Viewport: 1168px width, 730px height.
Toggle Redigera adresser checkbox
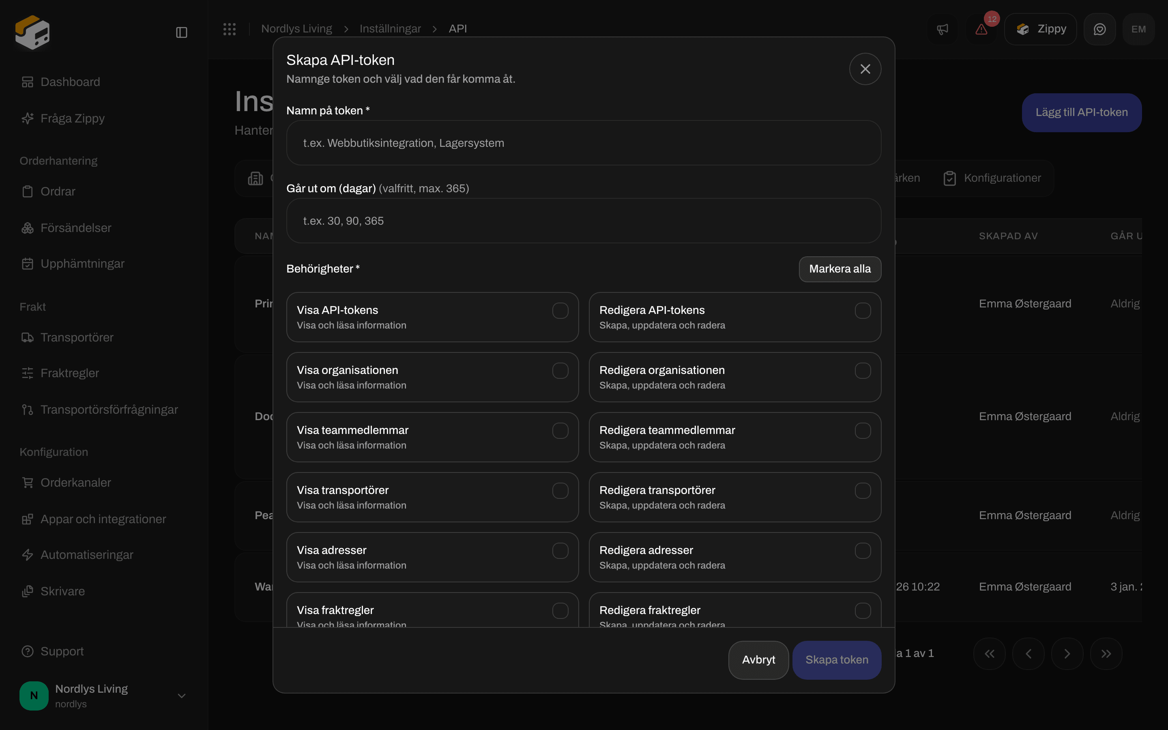click(x=863, y=551)
